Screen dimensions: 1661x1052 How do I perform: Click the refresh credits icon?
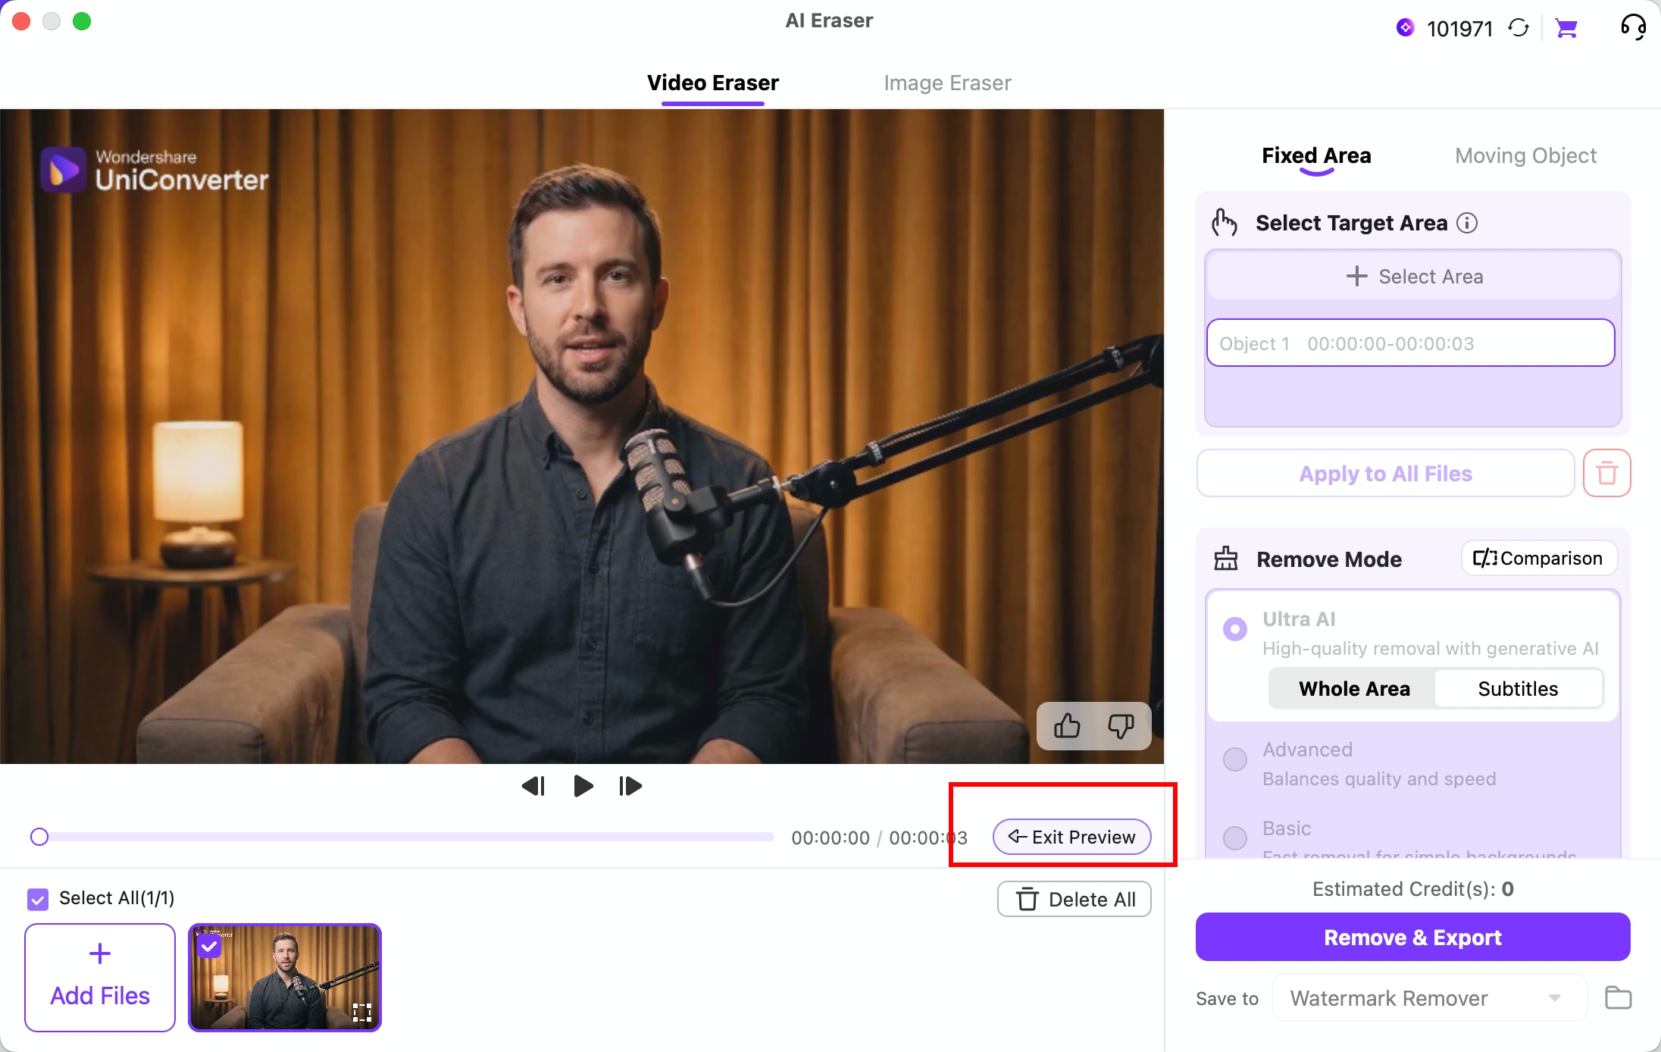[1519, 28]
